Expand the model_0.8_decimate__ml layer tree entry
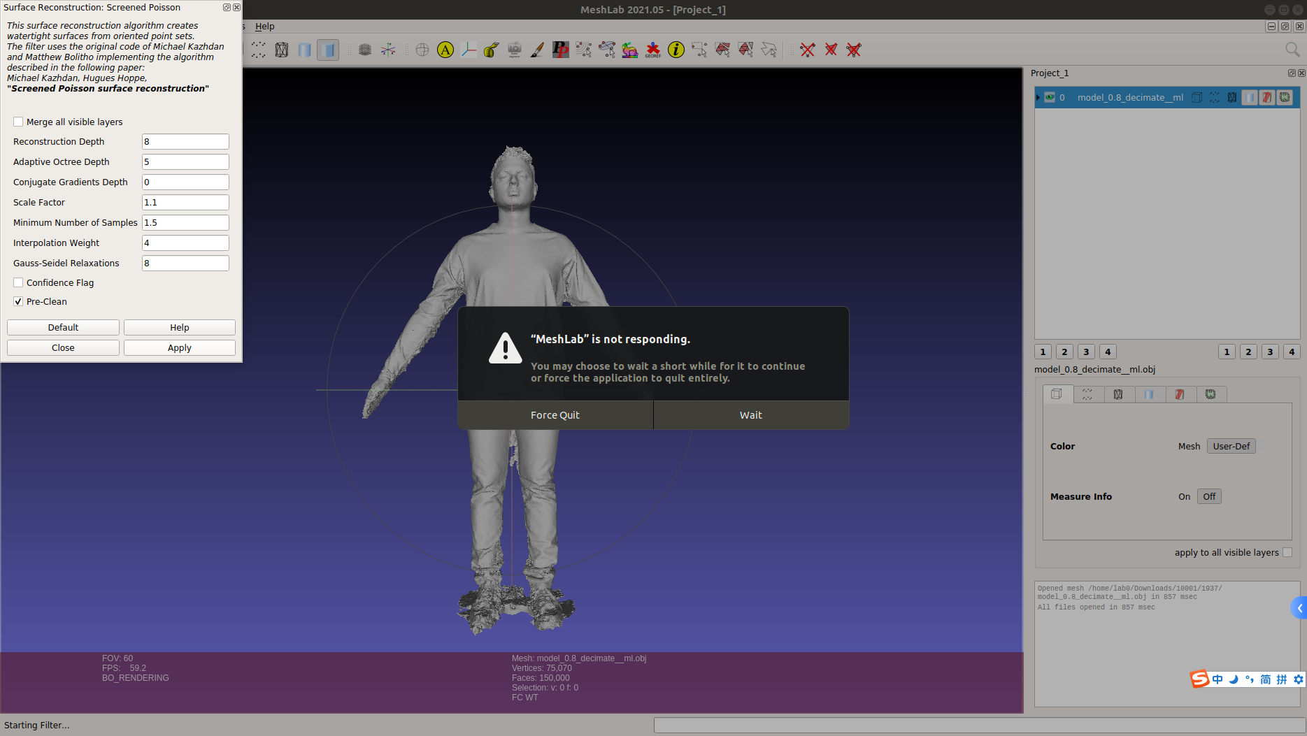This screenshot has height=736, width=1307. coord(1038,97)
